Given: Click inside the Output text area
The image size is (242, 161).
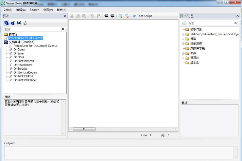Looking at the screenshot, I should [x=119, y=153].
